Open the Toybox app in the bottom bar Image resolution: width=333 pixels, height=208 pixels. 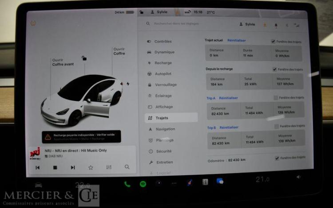click(190, 182)
